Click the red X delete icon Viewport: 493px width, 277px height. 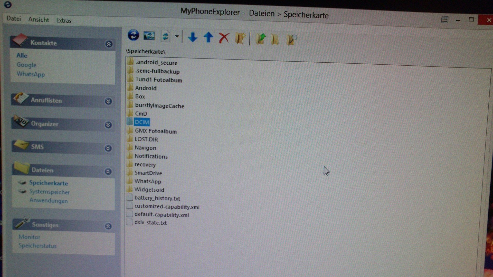pyautogui.click(x=224, y=38)
